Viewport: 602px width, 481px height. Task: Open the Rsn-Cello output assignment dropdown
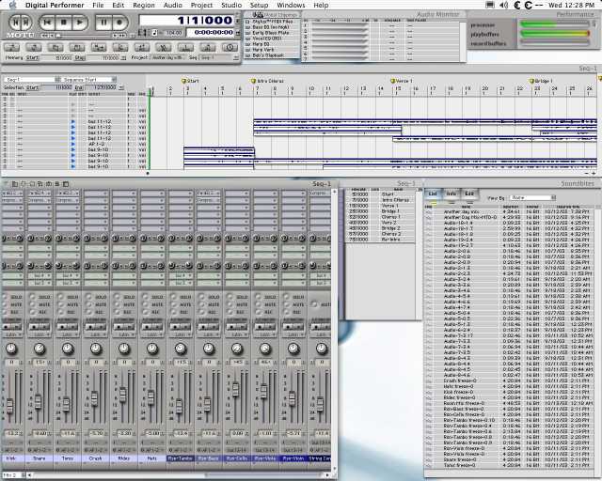click(236, 450)
